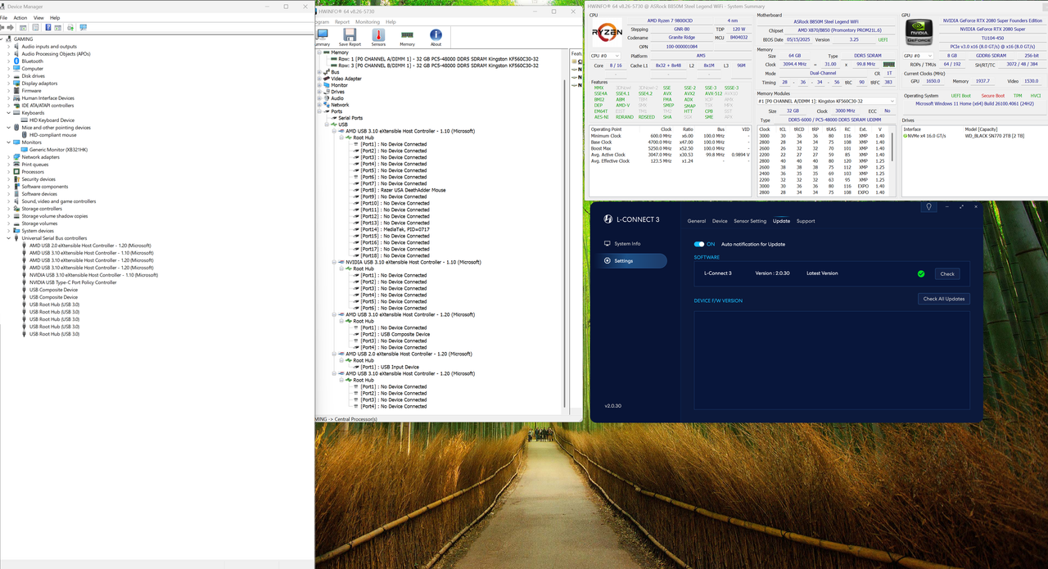The height and width of the screenshot is (569, 1048).
Task: Click scan for hardware changes monitor icon
Action: [83, 27]
